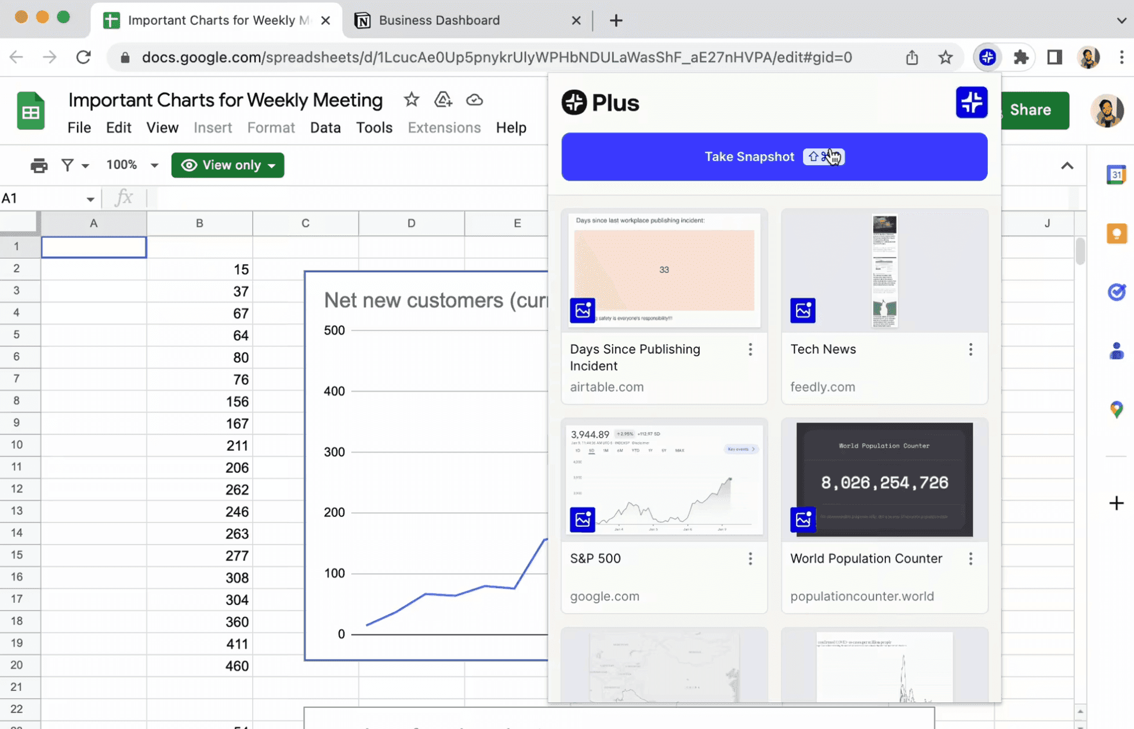1134x729 pixels.
Task: Open the World Population Counter thumbnail
Action: 884,479
